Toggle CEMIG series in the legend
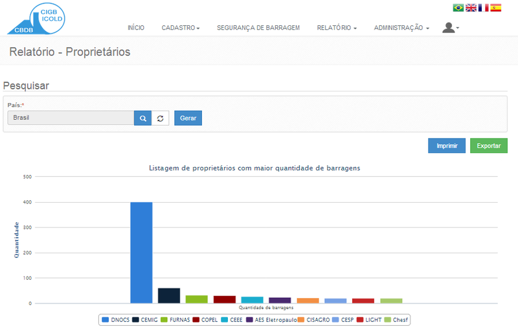Screen dimensions: 518x331 coord(146,319)
